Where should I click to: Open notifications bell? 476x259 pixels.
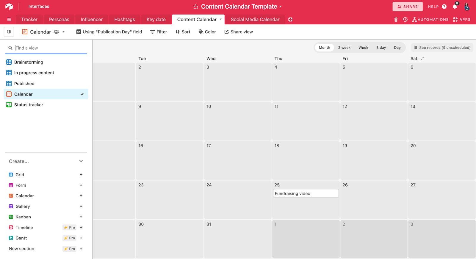[x=455, y=7]
